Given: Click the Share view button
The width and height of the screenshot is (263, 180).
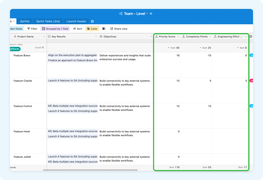Looking at the screenshot, I should pos(119,29).
